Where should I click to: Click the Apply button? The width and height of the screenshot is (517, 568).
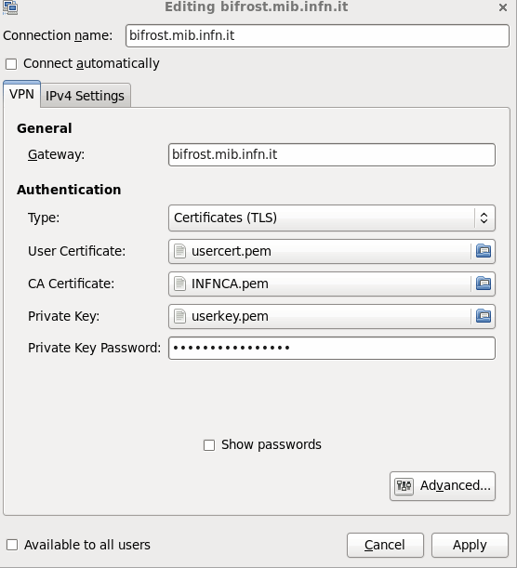470,545
